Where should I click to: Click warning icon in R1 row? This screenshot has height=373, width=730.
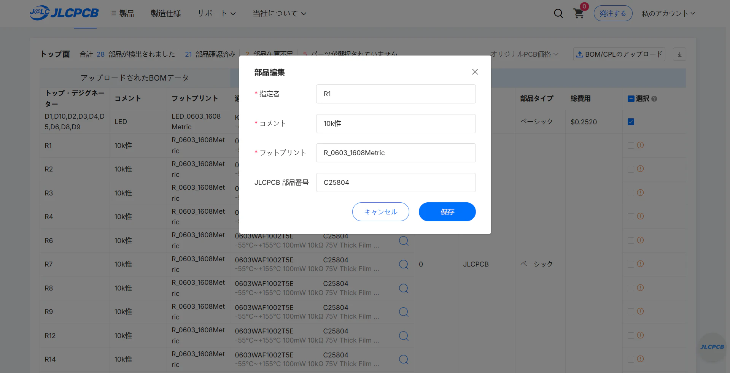tap(640, 145)
